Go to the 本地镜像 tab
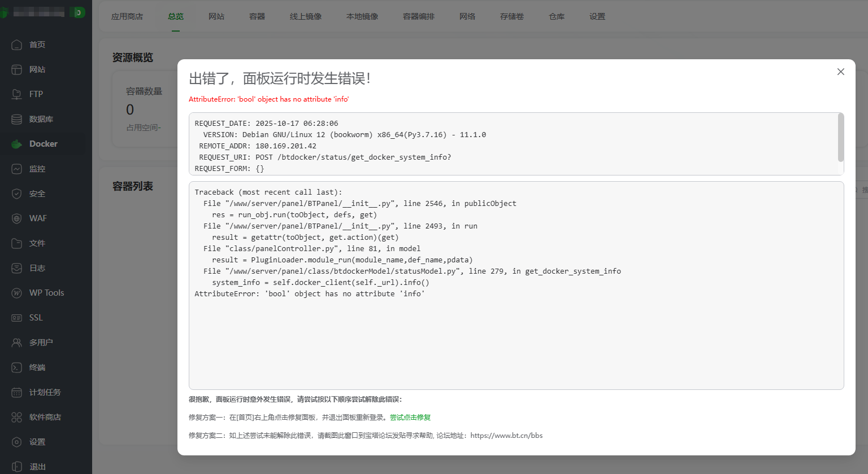This screenshot has width=868, height=474. pyautogui.click(x=362, y=16)
